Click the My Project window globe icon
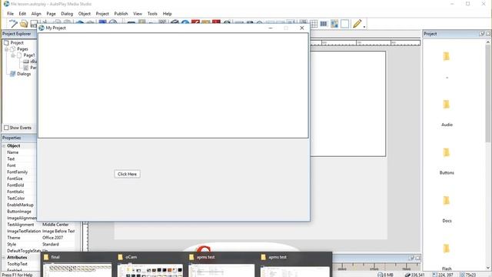This screenshot has width=492, height=277. coord(42,28)
